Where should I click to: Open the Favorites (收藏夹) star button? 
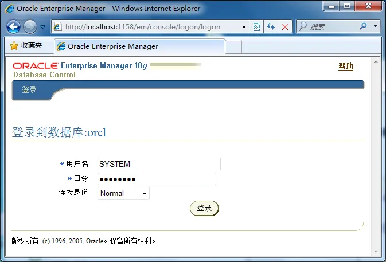(x=26, y=46)
